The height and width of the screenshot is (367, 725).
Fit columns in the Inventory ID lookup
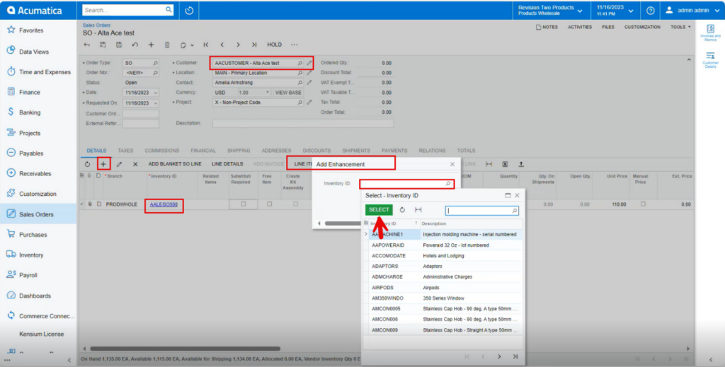pyautogui.click(x=418, y=210)
